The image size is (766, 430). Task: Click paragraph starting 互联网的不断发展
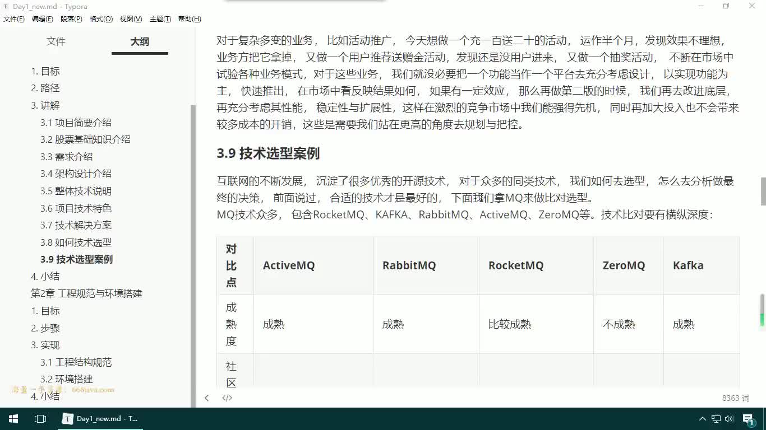coord(476,189)
